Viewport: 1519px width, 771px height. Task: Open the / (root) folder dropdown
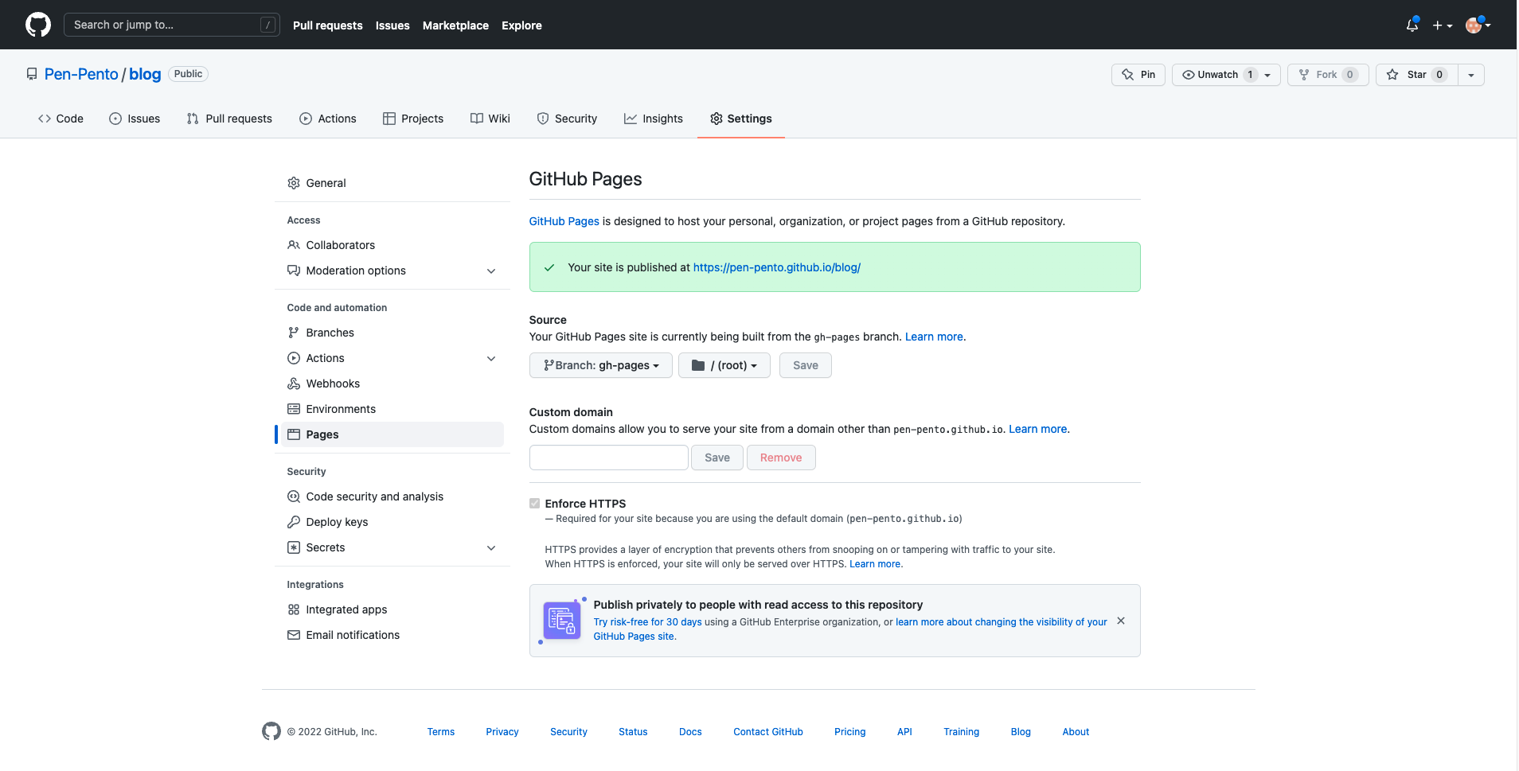pos(724,365)
